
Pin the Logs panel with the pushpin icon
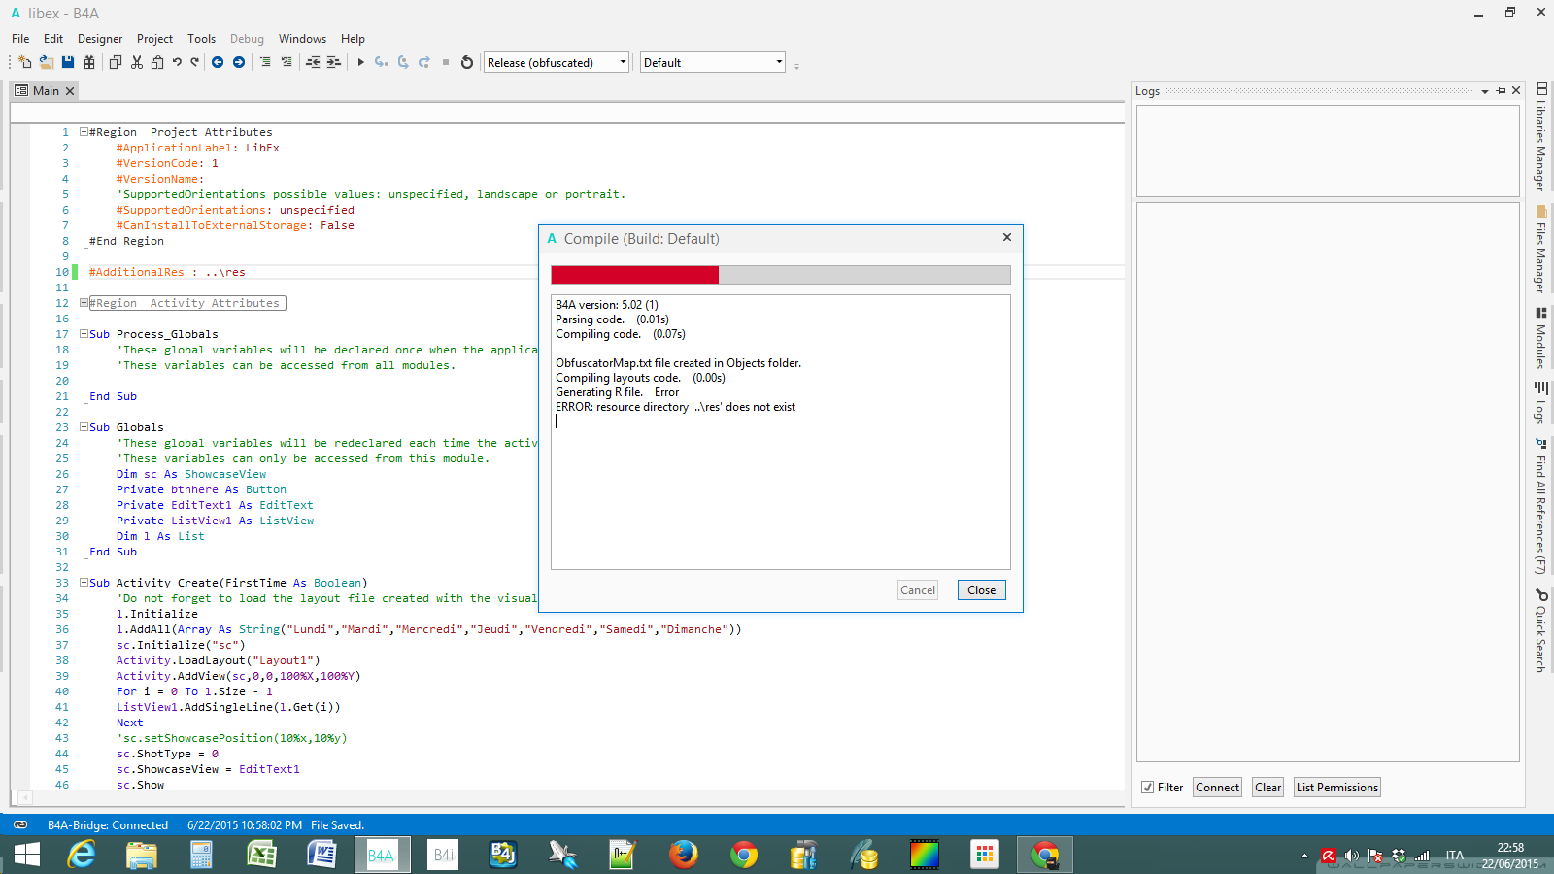point(1501,90)
